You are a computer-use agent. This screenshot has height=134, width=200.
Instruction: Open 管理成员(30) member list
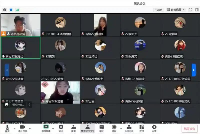coord(87,129)
